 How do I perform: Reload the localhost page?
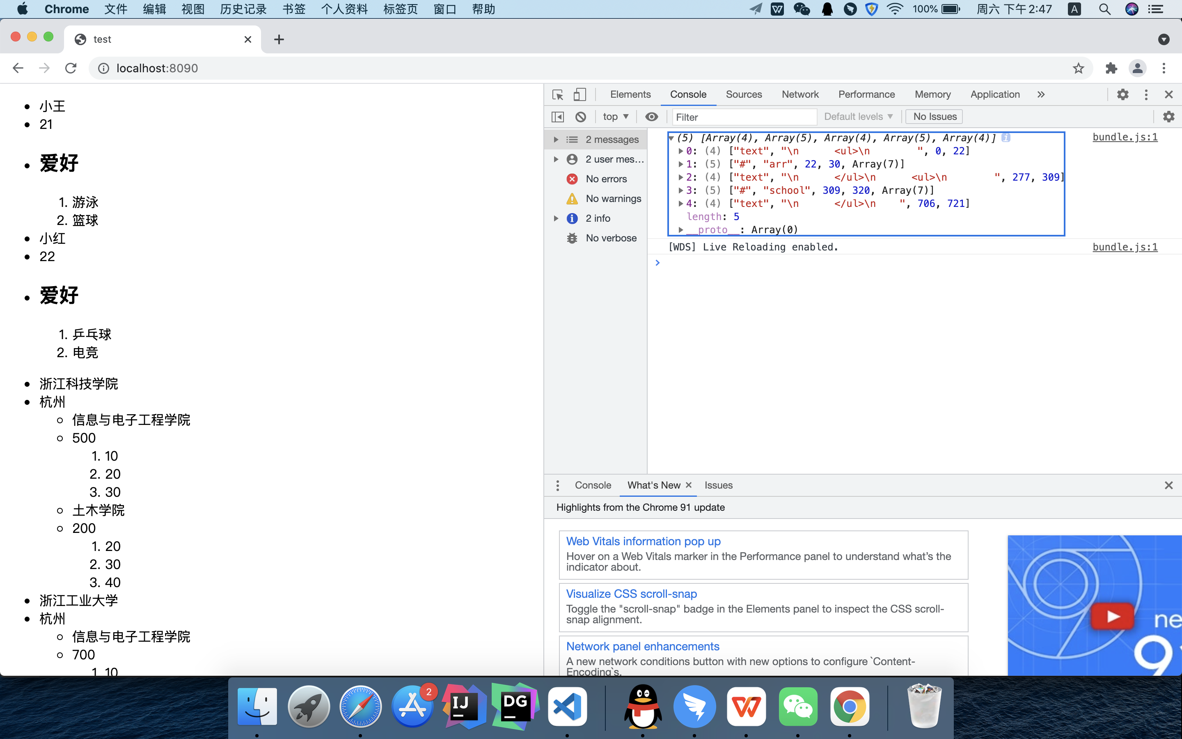(71, 69)
